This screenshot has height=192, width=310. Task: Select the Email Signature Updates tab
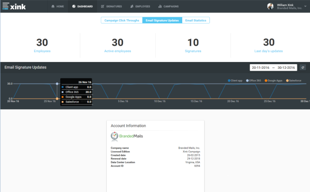tap(162, 20)
